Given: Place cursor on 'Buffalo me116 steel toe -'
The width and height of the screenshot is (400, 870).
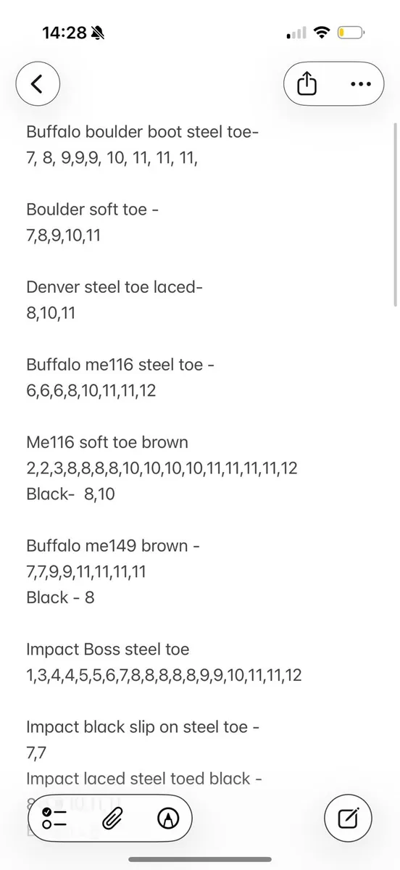Looking at the screenshot, I should [120, 365].
